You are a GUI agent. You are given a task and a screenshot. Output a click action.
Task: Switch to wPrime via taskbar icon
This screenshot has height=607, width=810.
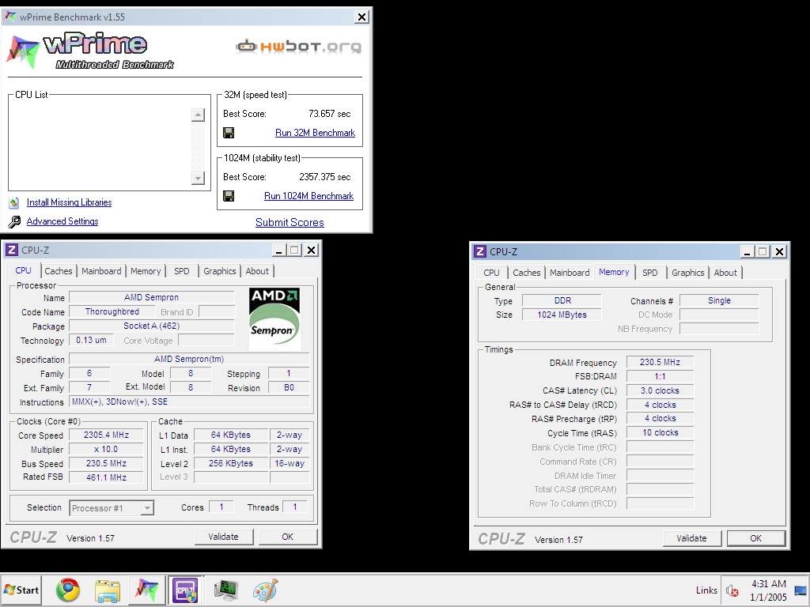[146, 590]
